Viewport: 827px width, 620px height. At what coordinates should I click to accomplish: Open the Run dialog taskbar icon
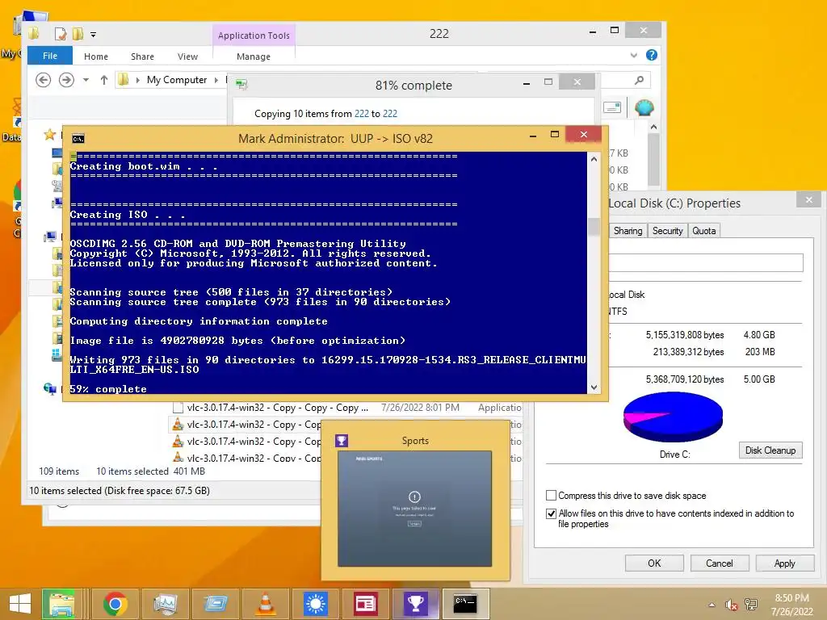tap(216, 604)
